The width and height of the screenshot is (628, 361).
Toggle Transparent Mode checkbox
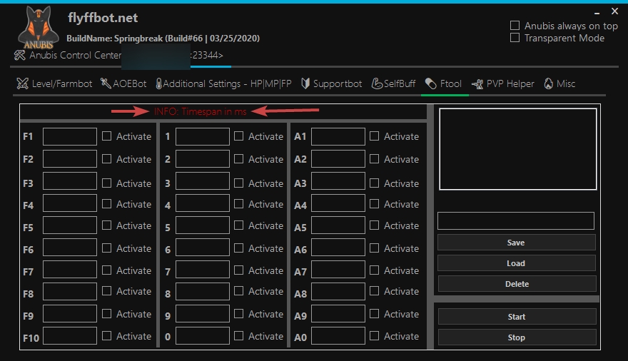click(x=515, y=38)
